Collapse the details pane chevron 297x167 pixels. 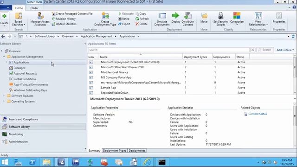point(295,99)
